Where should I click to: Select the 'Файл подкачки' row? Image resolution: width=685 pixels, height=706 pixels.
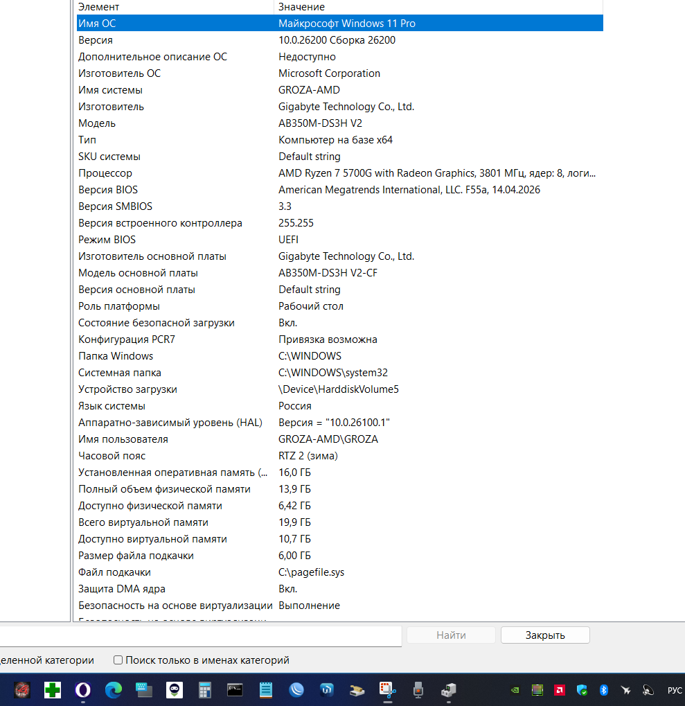[x=340, y=573]
